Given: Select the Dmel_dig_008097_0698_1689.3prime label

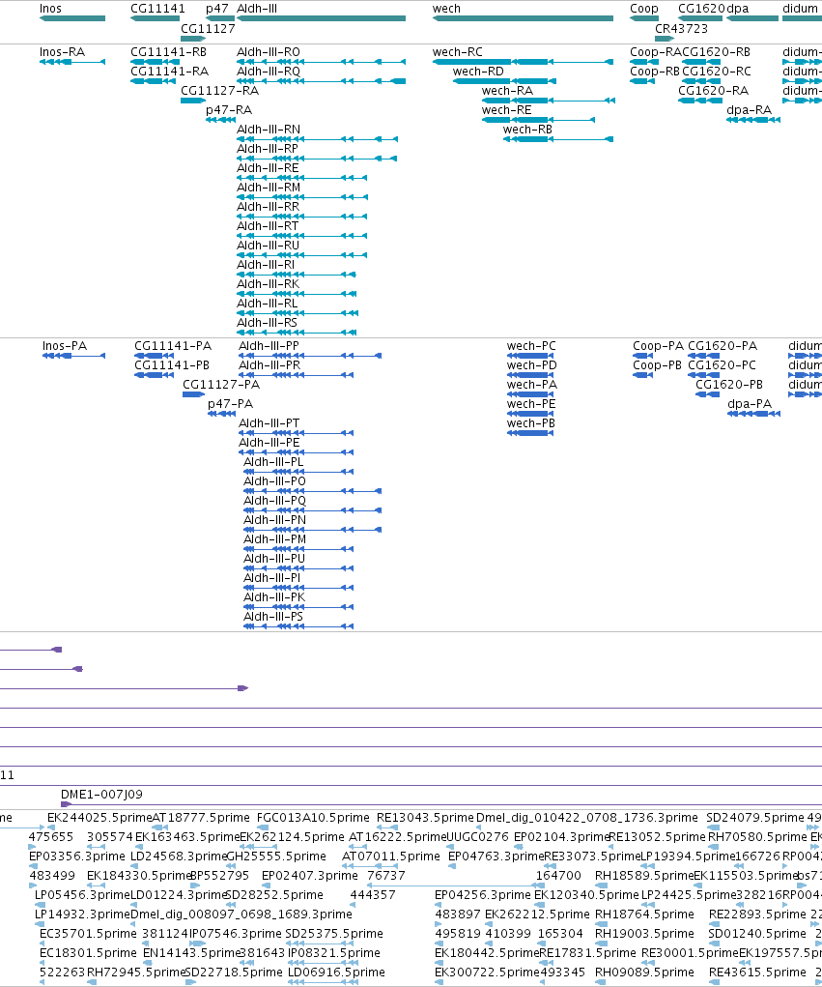Looking at the screenshot, I should click(x=241, y=914).
